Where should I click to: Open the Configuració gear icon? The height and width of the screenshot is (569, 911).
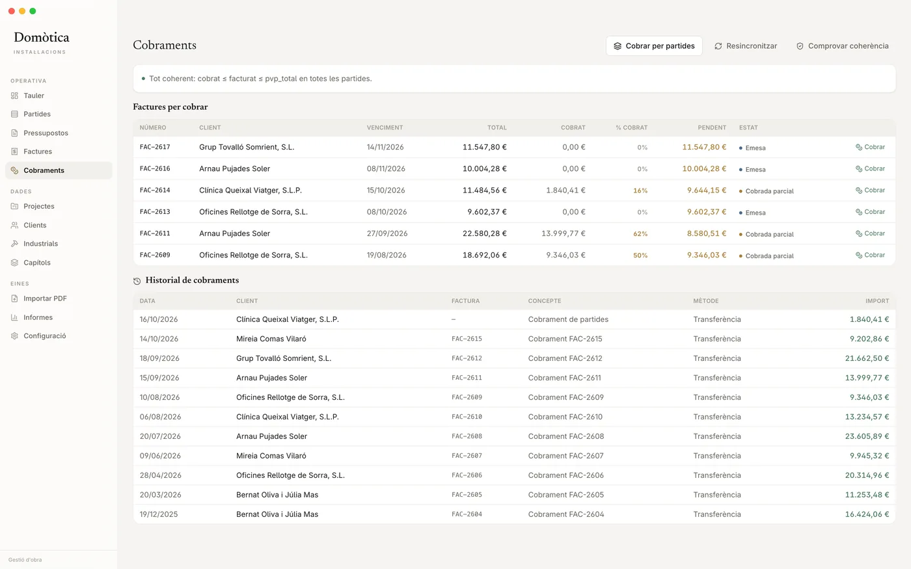pyautogui.click(x=14, y=336)
